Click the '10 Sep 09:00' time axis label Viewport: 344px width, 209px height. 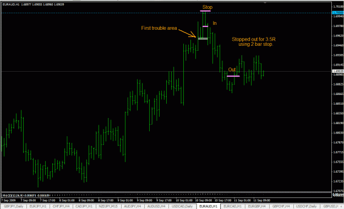tap(204, 200)
